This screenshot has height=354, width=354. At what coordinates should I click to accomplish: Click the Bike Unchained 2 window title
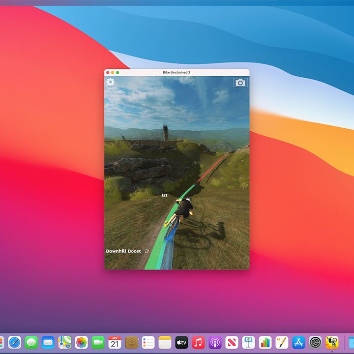(177, 72)
